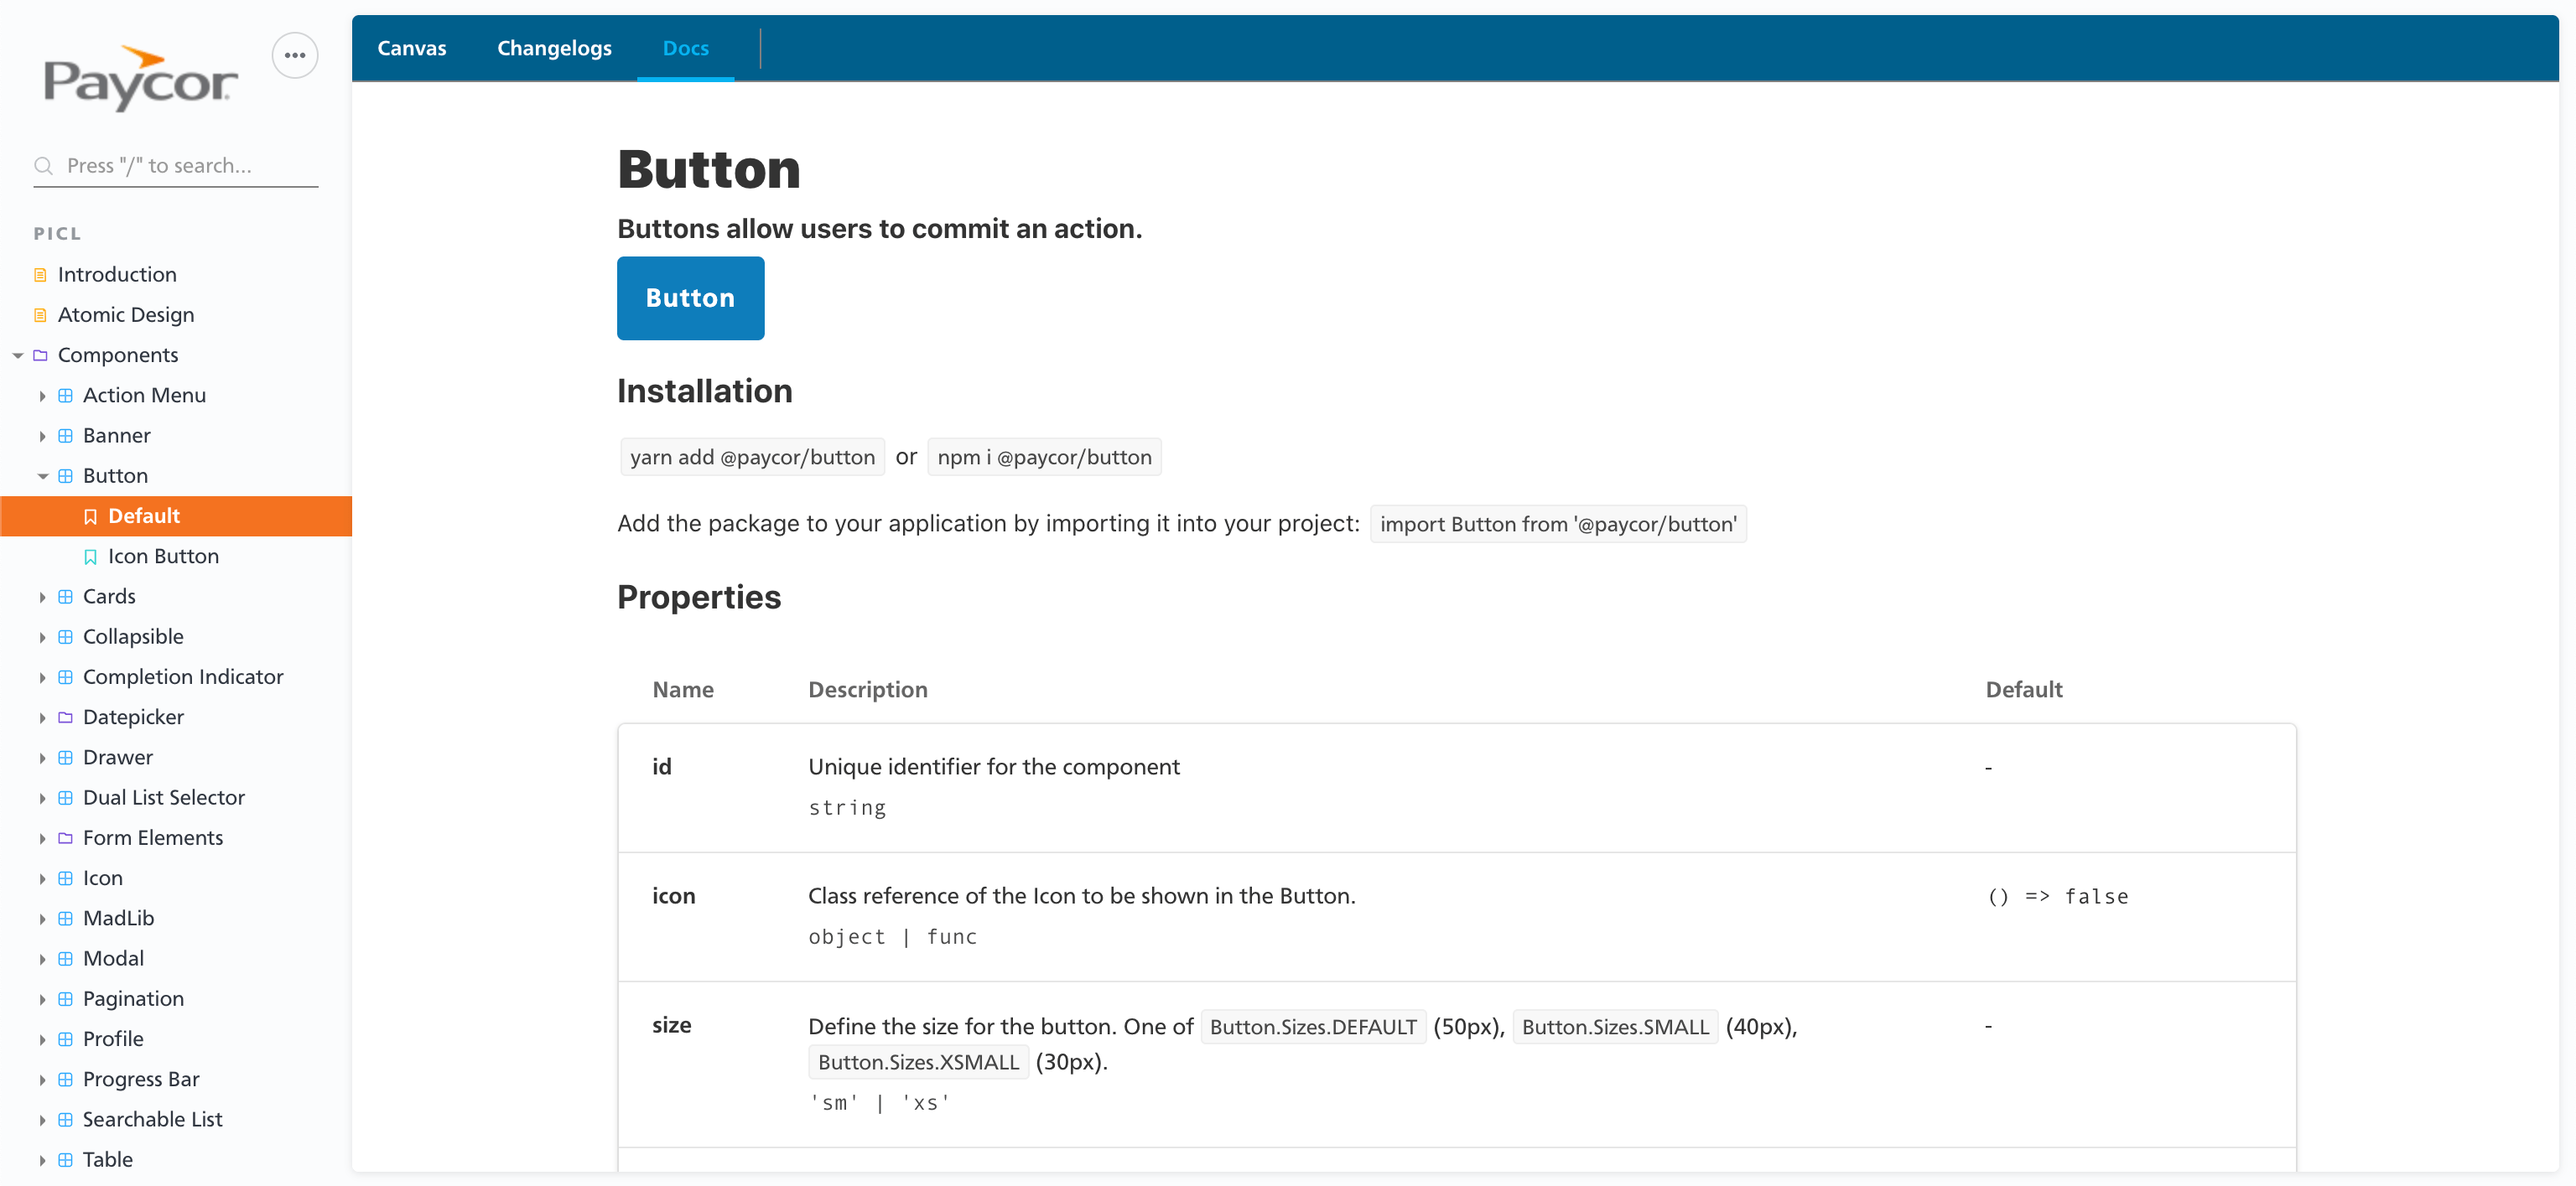Image resolution: width=2576 pixels, height=1186 pixels.
Task: Collapse the Components tree section
Action: (18, 355)
